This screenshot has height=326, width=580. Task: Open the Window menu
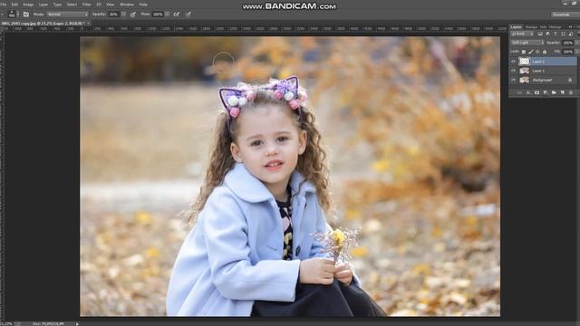127,5
